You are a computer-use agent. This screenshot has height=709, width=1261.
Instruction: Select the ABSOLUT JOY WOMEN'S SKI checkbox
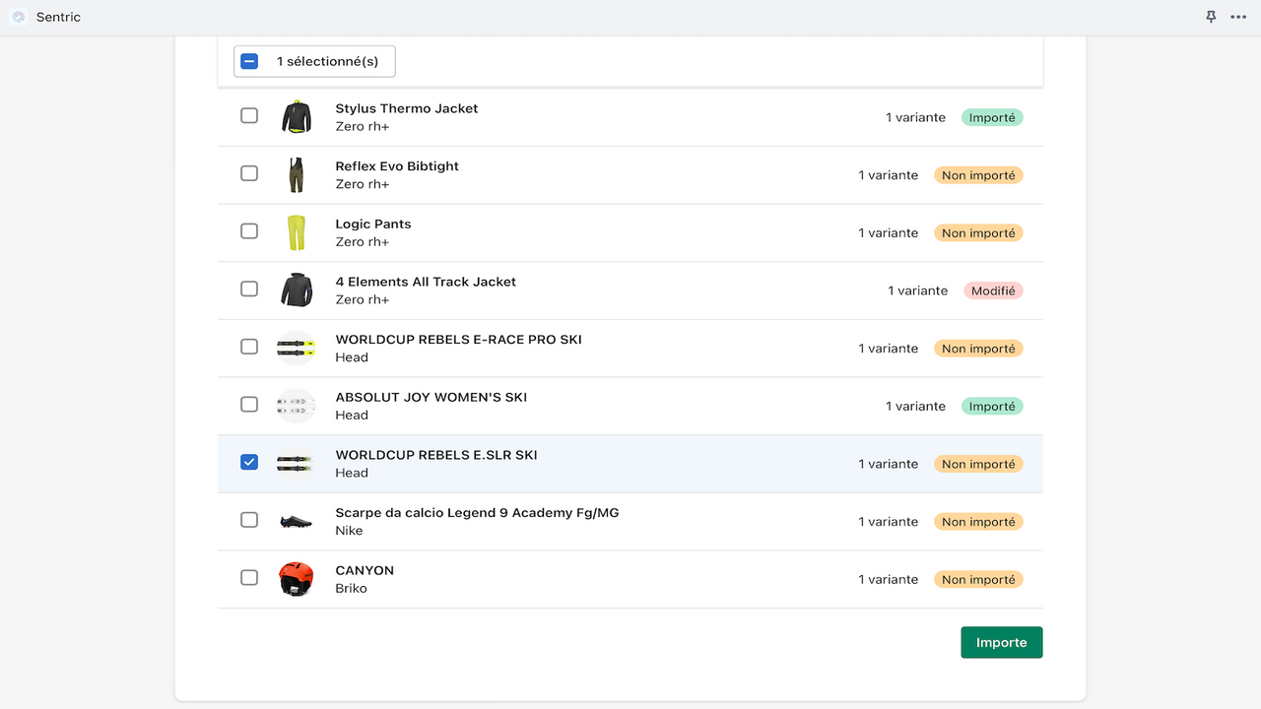click(x=249, y=404)
